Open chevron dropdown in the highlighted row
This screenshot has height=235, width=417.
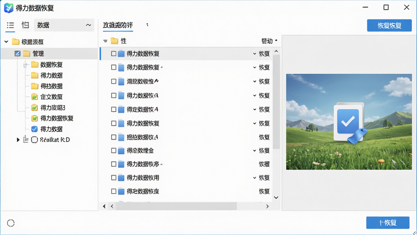click(x=255, y=54)
